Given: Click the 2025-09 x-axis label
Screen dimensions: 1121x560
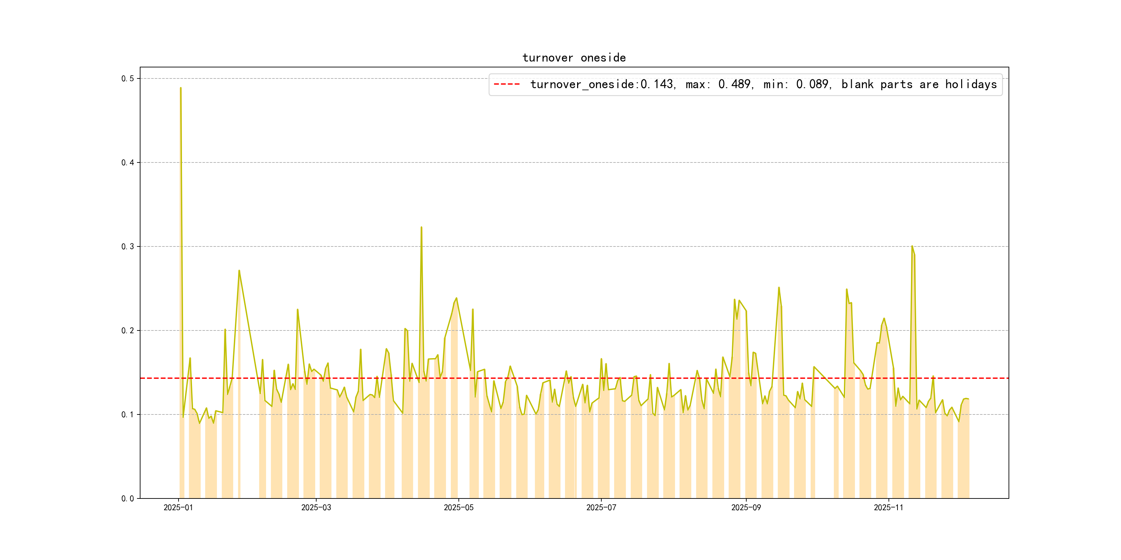Looking at the screenshot, I should tap(746, 507).
